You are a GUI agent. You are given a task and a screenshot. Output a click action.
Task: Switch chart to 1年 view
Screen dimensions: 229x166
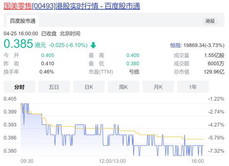(193, 87)
